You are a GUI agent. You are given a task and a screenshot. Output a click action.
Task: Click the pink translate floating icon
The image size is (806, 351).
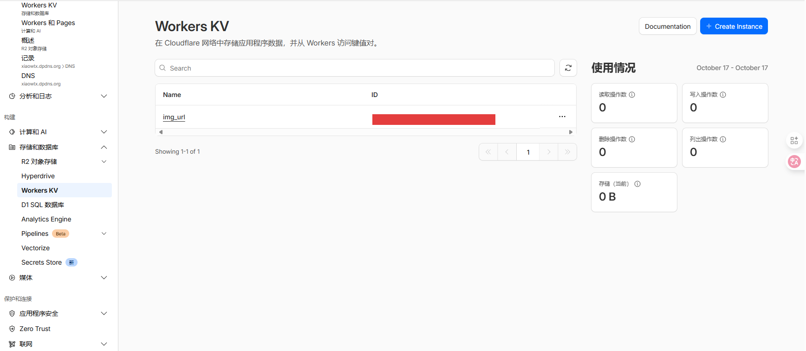click(794, 161)
